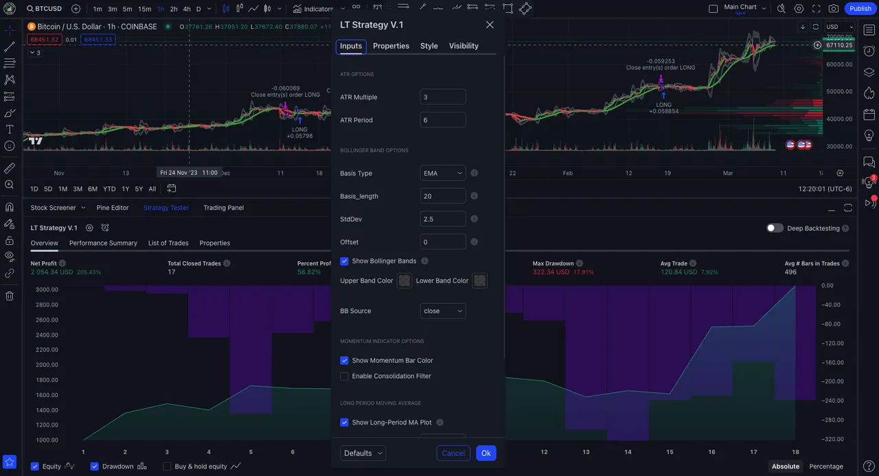Viewport: 879px width, 476px height.
Task: Expand the Stock Screener dropdown
Action: (83, 208)
